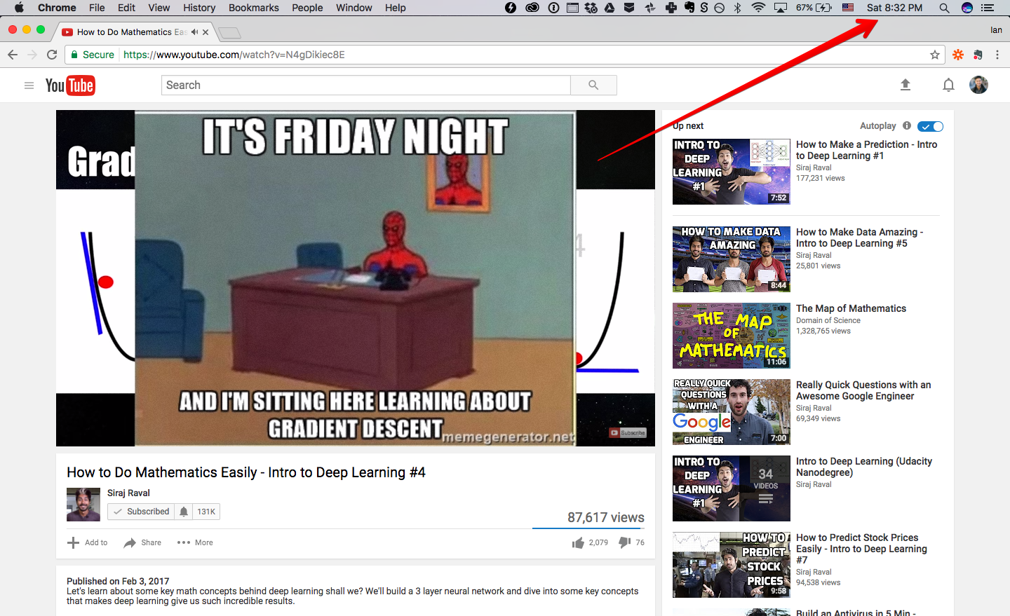Click the Secure site info label
This screenshot has height=616, width=1010.
tap(93, 55)
